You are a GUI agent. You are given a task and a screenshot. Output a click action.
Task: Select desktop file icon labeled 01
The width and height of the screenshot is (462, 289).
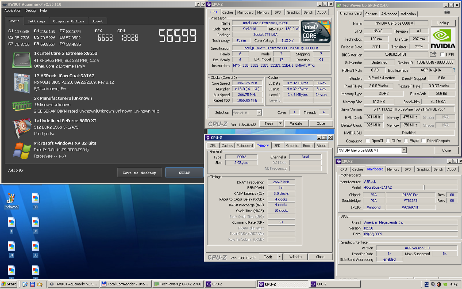11,249
